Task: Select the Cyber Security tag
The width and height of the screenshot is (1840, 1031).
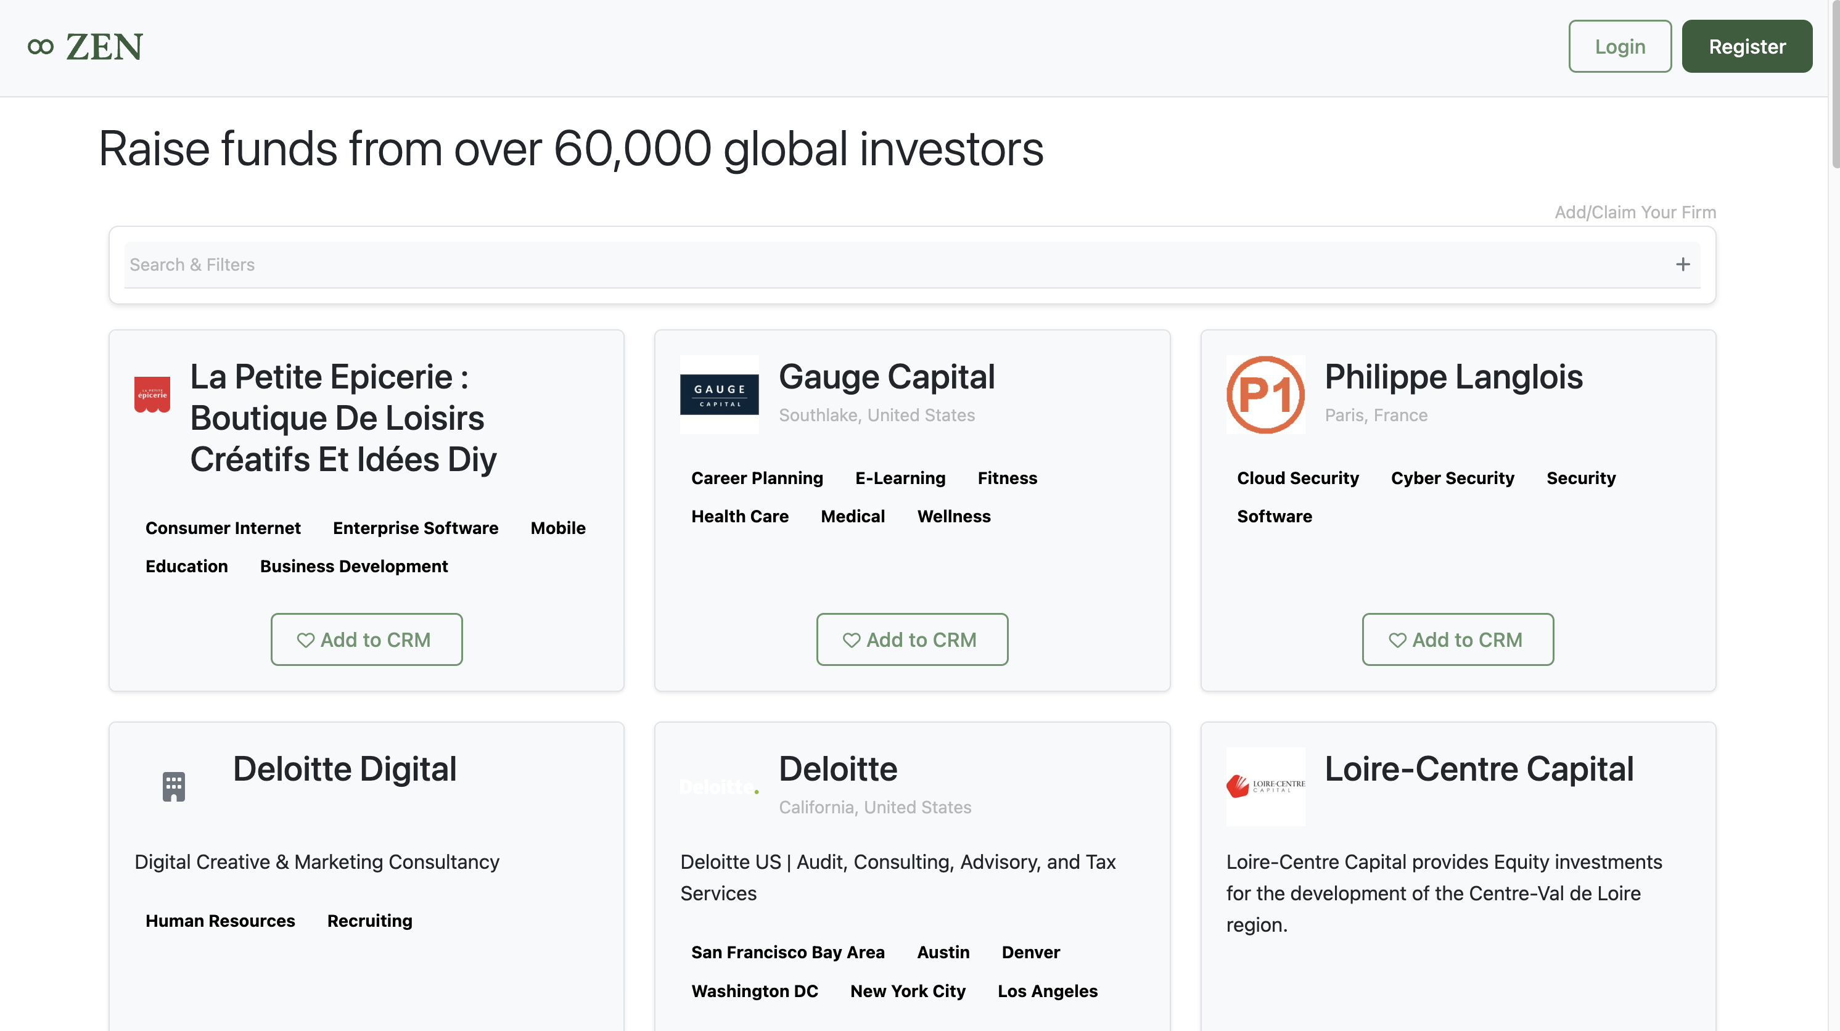Action: 1452,478
